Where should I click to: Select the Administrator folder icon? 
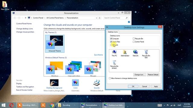point(125,53)
